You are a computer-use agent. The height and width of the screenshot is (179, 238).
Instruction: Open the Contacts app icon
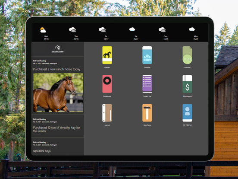click(x=147, y=55)
